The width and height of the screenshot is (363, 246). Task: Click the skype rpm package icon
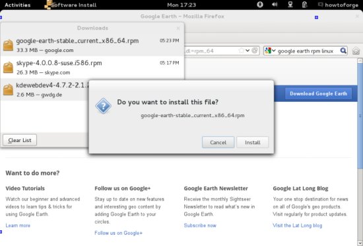[8, 67]
